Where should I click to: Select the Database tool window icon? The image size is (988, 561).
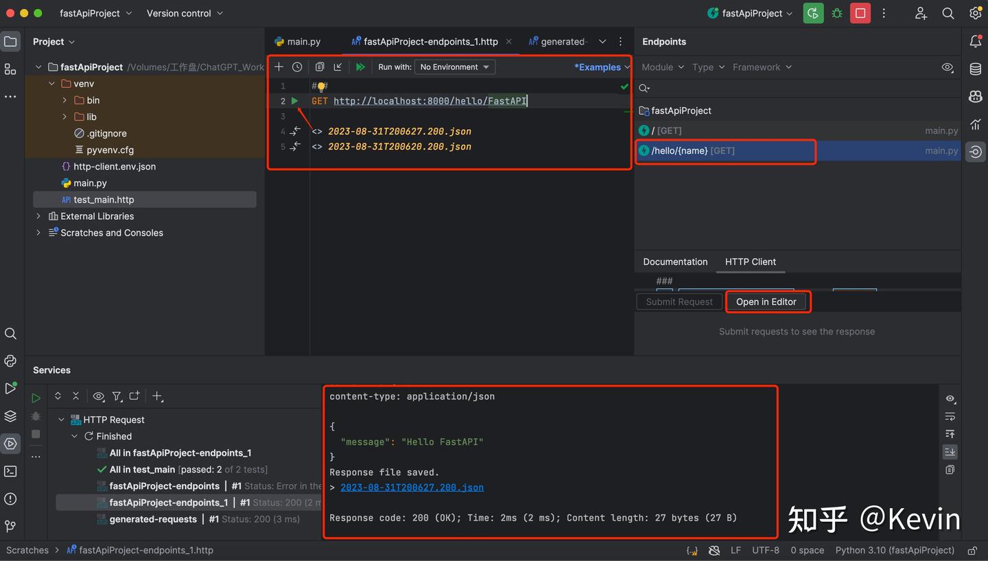click(975, 69)
